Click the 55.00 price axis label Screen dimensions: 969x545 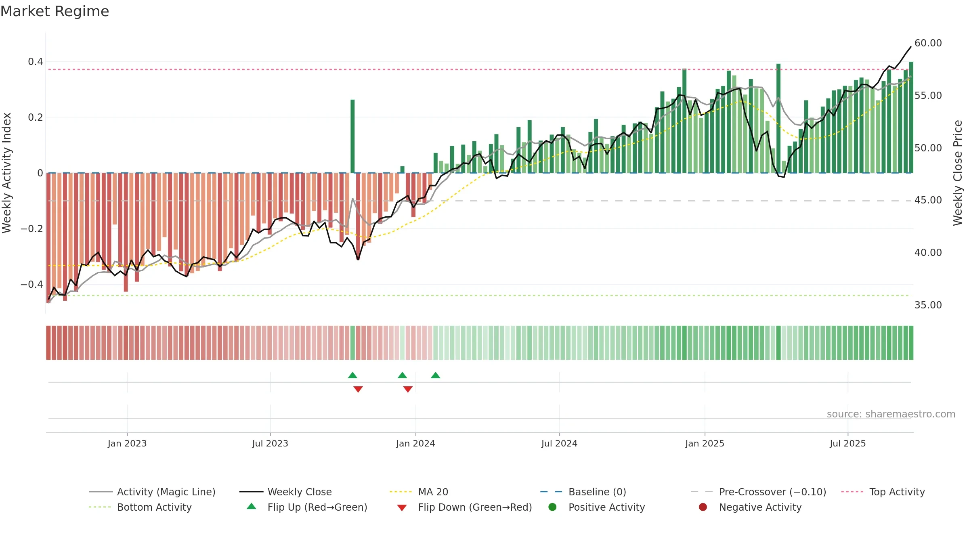pyautogui.click(x=928, y=96)
